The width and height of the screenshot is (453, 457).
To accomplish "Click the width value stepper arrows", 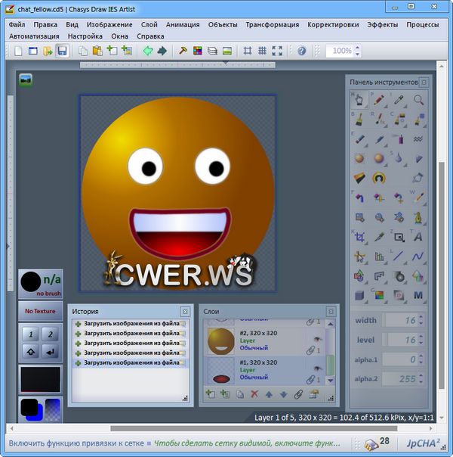I will pyautogui.click(x=422, y=320).
